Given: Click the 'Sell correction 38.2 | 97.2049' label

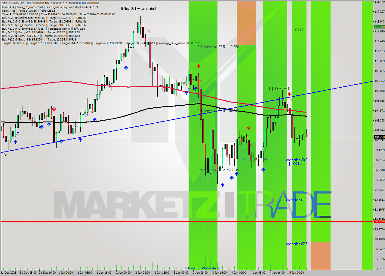Looking at the screenshot, I should [218, 170].
